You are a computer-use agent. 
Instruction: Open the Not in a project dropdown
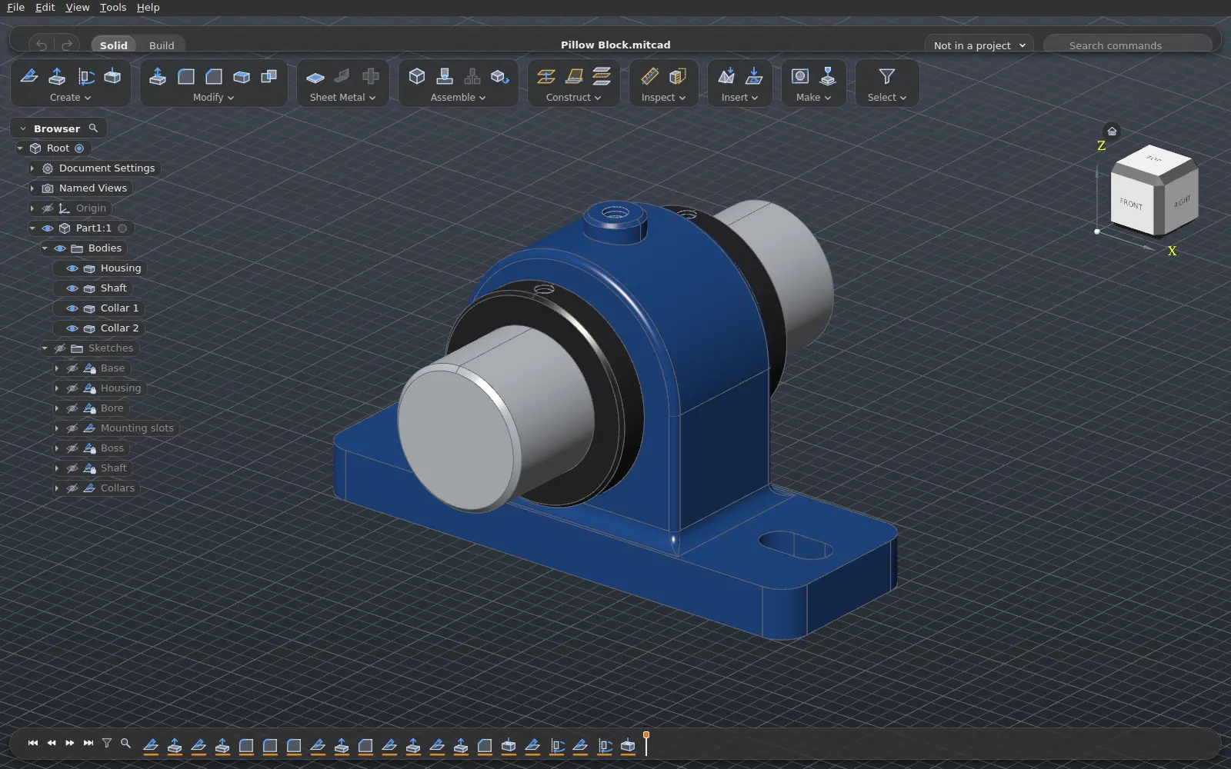pyautogui.click(x=979, y=45)
